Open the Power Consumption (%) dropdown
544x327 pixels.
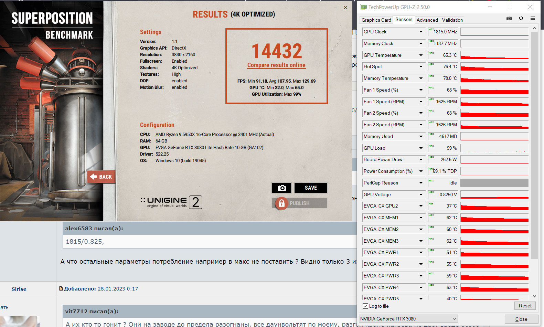point(421,171)
